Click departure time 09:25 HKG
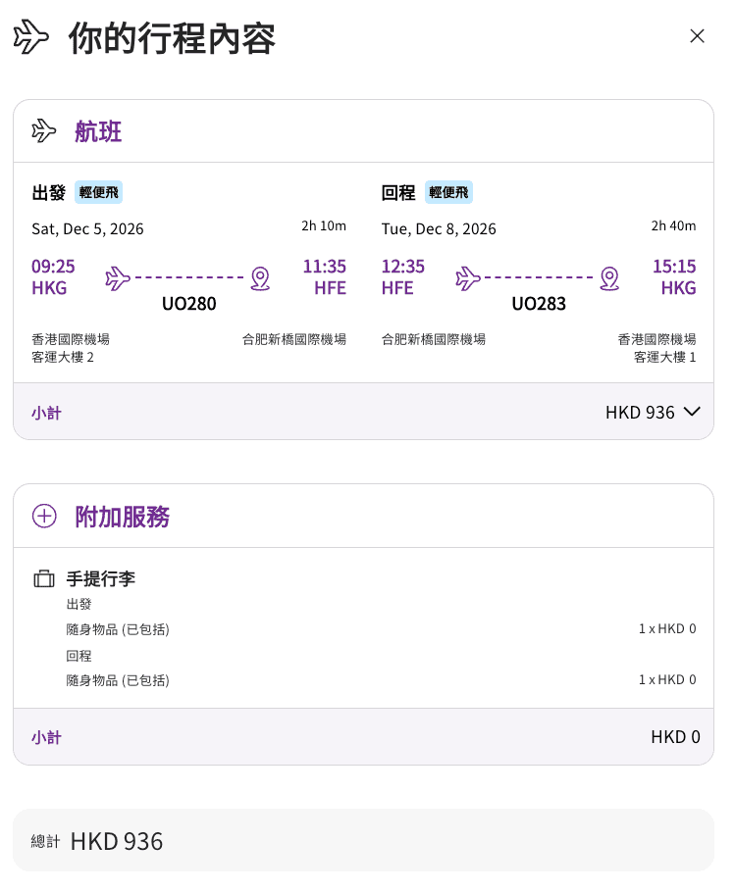This screenshot has width=734, height=893. click(53, 276)
